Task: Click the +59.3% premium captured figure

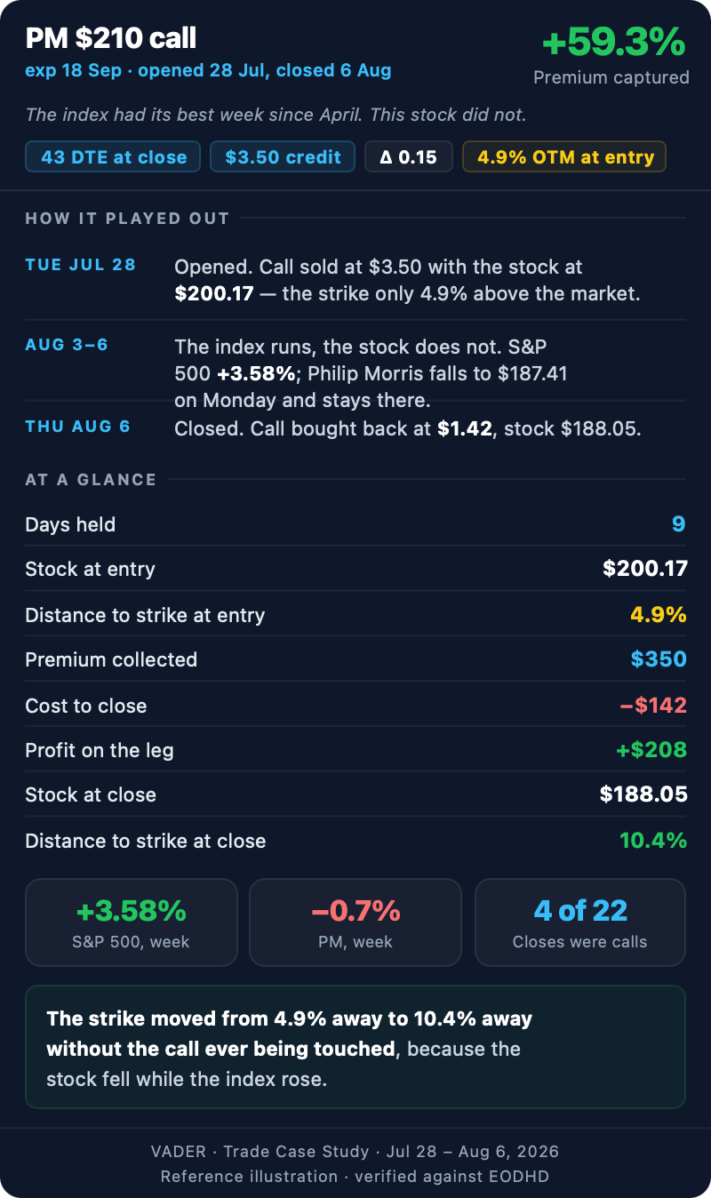Action: point(613,42)
